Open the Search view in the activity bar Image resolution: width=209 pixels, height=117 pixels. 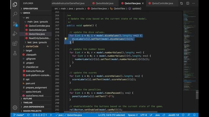pyautogui.click(x=15, y=14)
